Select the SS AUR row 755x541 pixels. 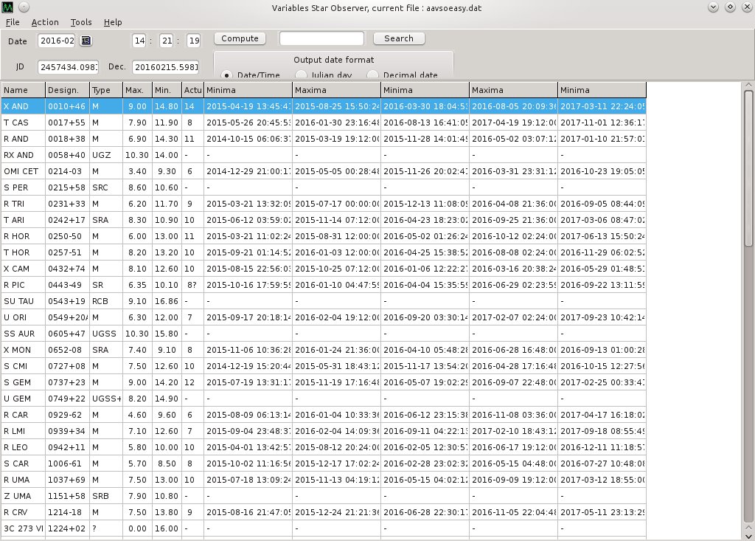324,334
